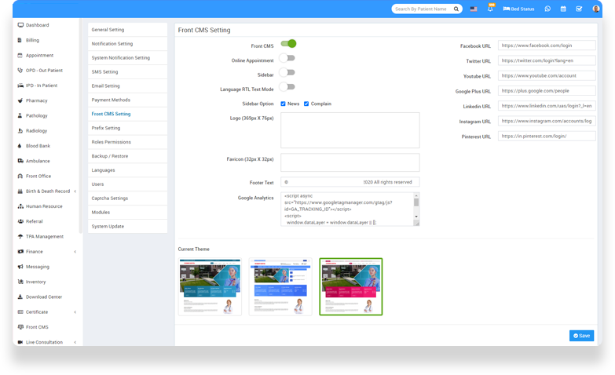The image size is (615, 375).
Task: Select the first theme thumbnail
Action: click(210, 287)
